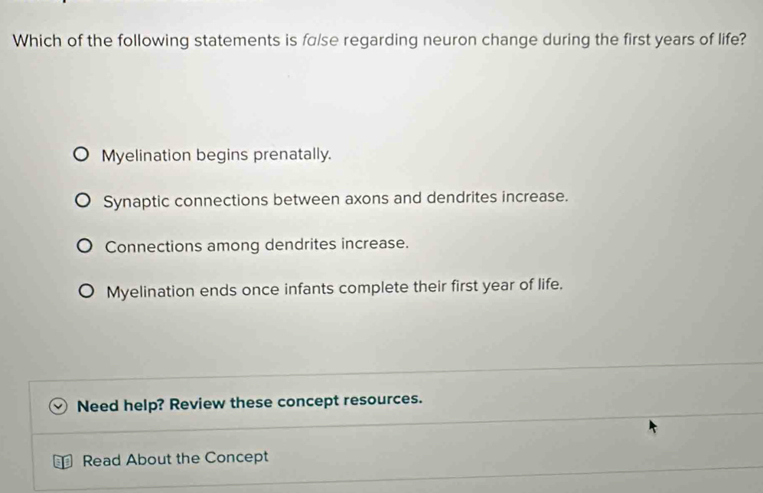
Task: Select the option Myelination begins prenatally
Action: pyautogui.click(x=84, y=155)
